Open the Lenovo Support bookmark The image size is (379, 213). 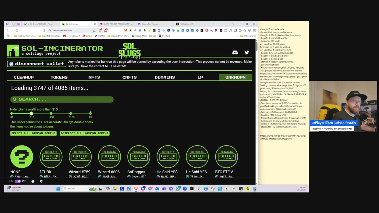[x=72, y=36]
